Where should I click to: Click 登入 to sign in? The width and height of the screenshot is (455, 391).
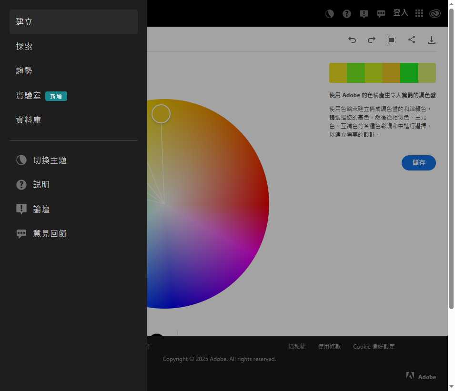[401, 13]
